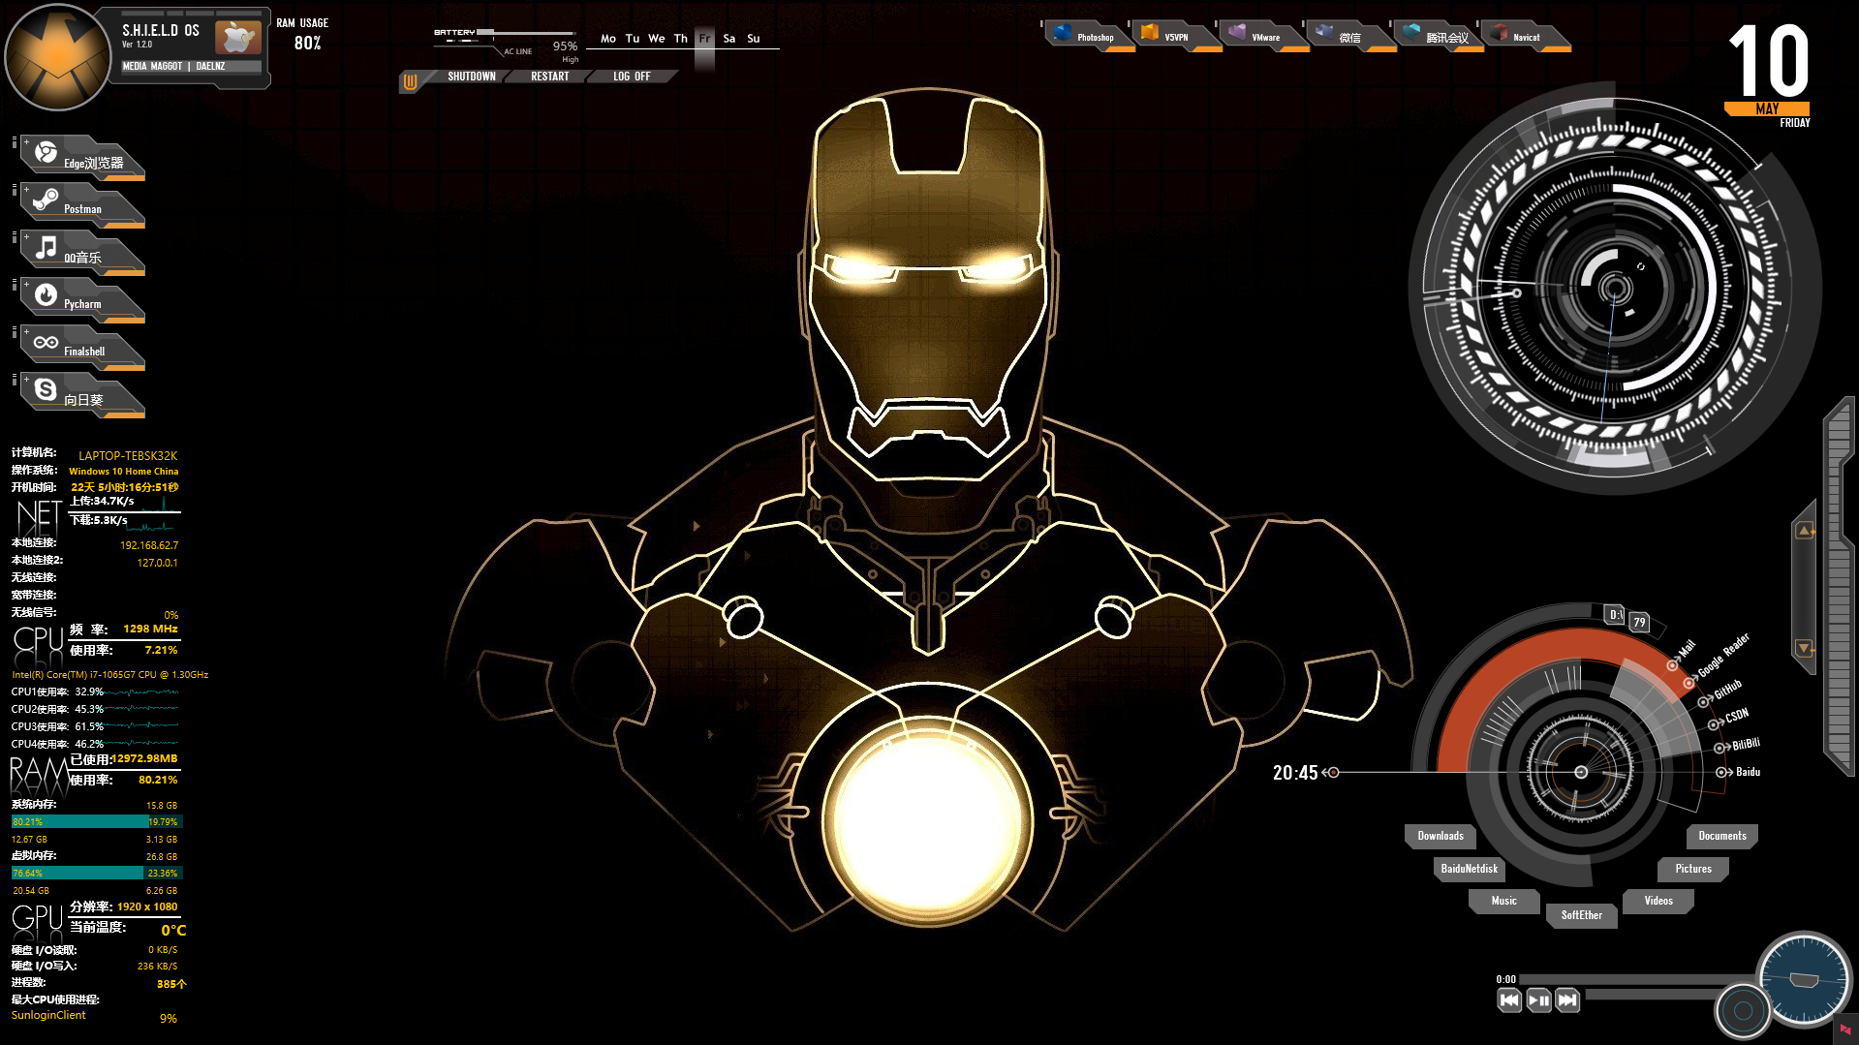Image resolution: width=1859 pixels, height=1045 pixels.
Task: Skip to previous track
Action: [1509, 1000]
